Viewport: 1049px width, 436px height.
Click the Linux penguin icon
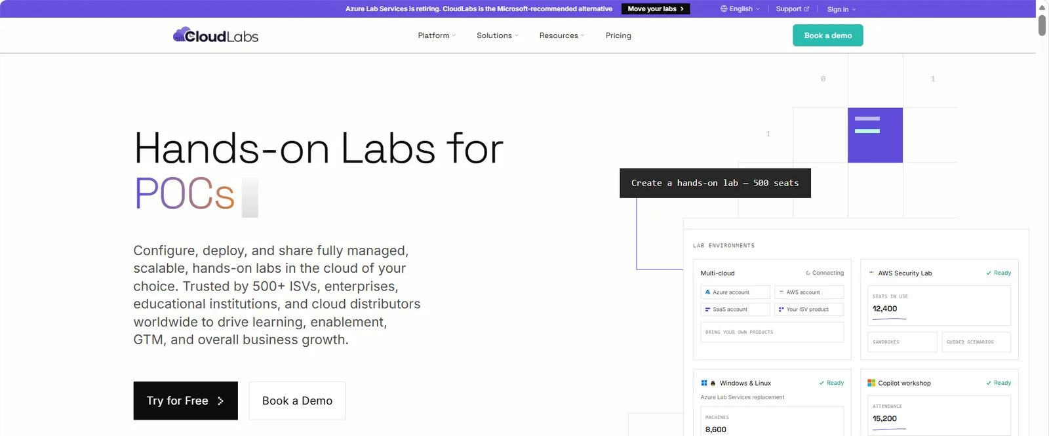[x=713, y=383]
